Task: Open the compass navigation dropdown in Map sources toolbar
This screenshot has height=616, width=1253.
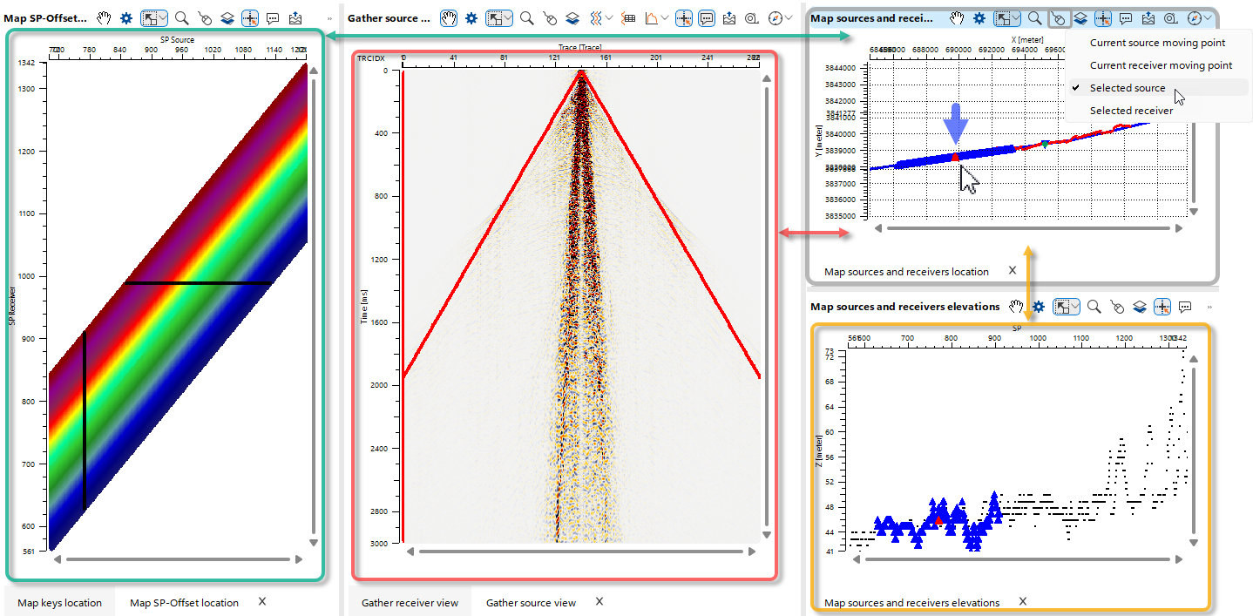Action: 1208,17
